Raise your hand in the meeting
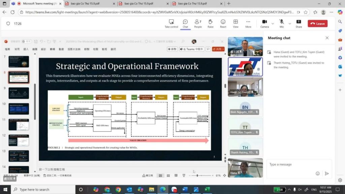The height and width of the screenshot is (194, 345). click(x=210, y=24)
